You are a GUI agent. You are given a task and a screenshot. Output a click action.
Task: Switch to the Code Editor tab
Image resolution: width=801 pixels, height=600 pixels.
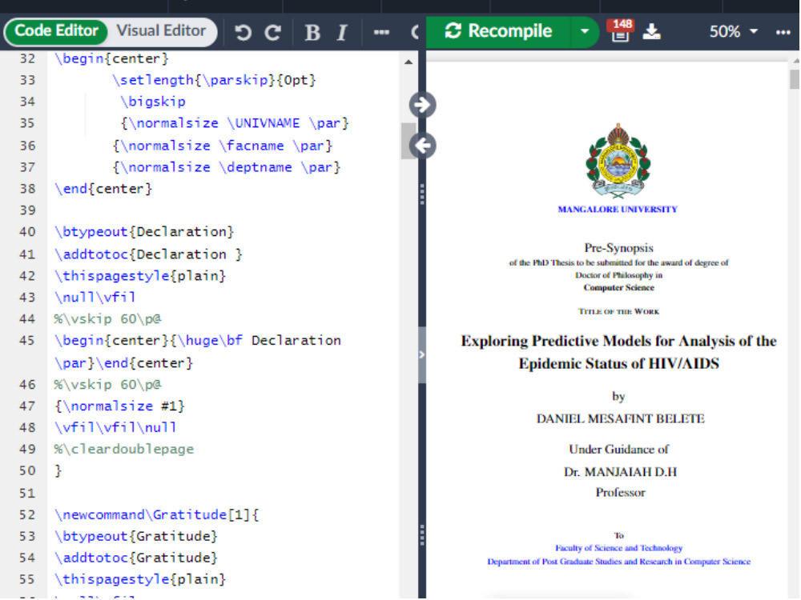pos(55,32)
